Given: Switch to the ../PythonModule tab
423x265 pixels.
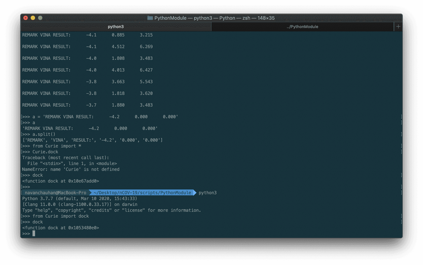Looking at the screenshot, I should pos(302,27).
